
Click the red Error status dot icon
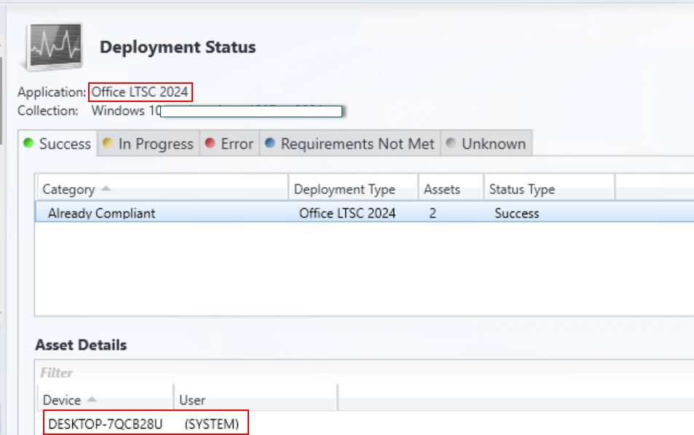click(210, 144)
